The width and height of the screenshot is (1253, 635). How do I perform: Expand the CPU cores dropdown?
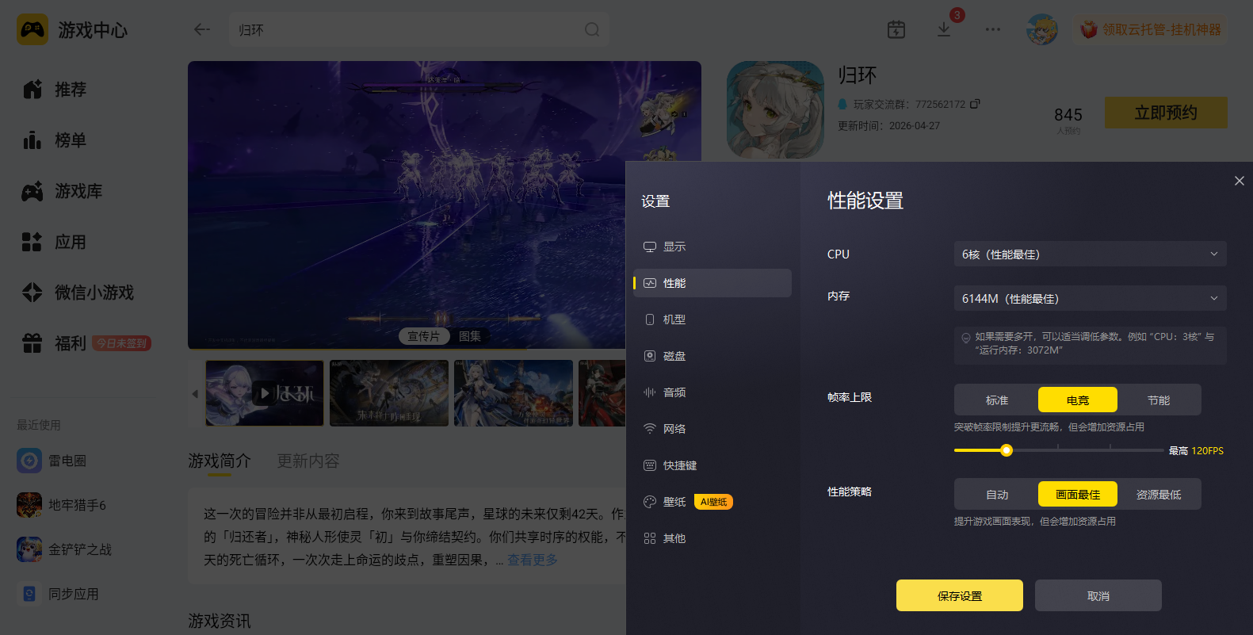[1090, 254]
